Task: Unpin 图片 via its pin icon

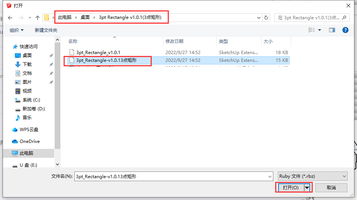Action: pyautogui.click(x=51, y=82)
